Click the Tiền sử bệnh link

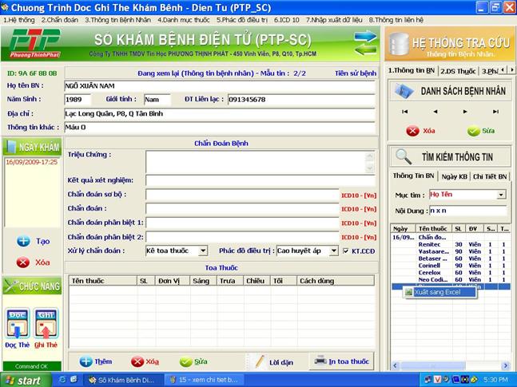click(355, 73)
